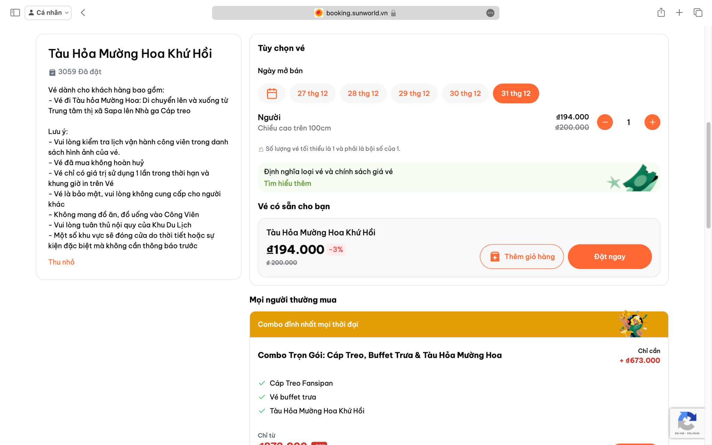Select Combo Trọn Gói title text
This screenshot has width=712, height=445.
coord(380,355)
